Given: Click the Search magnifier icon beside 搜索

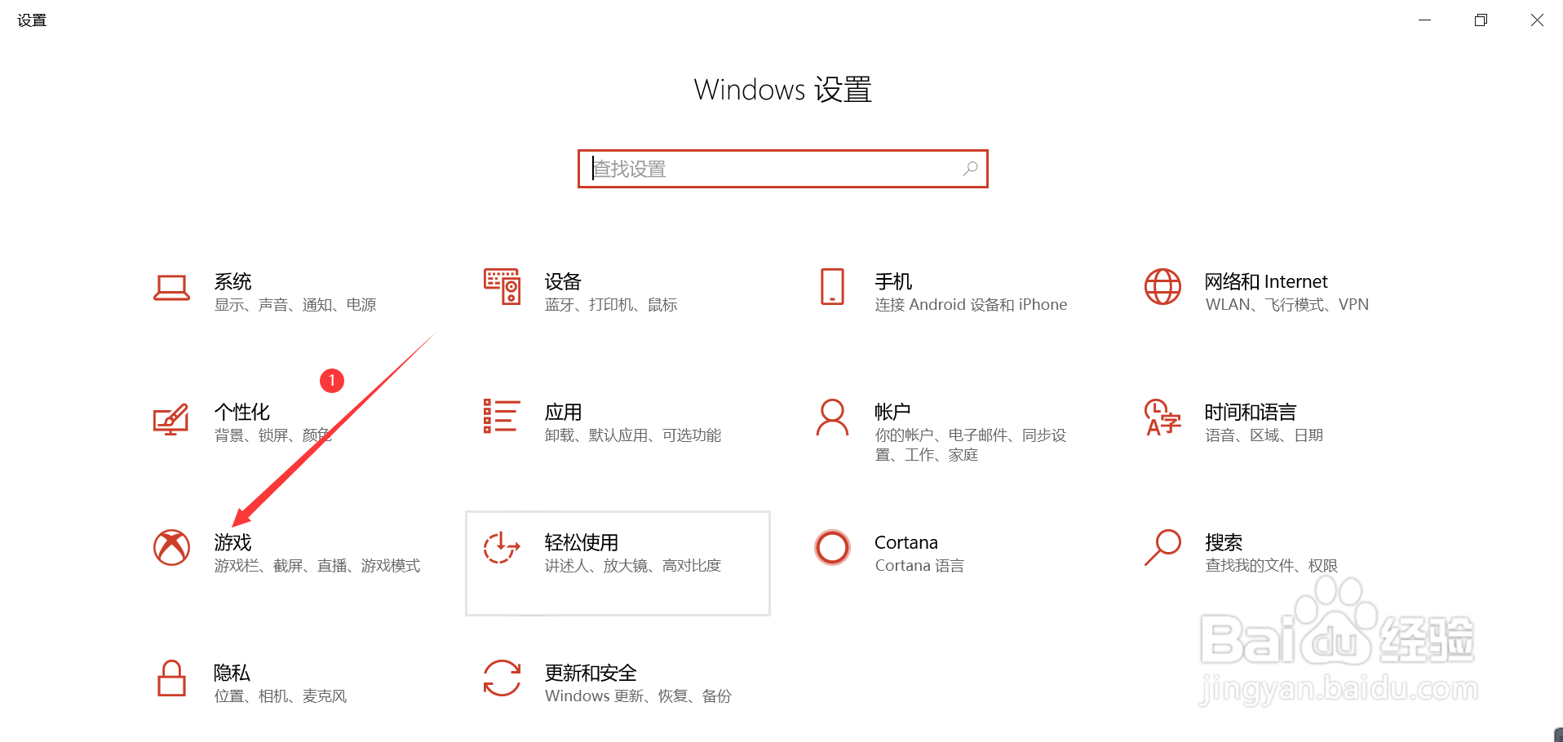Looking at the screenshot, I should 1162,547.
